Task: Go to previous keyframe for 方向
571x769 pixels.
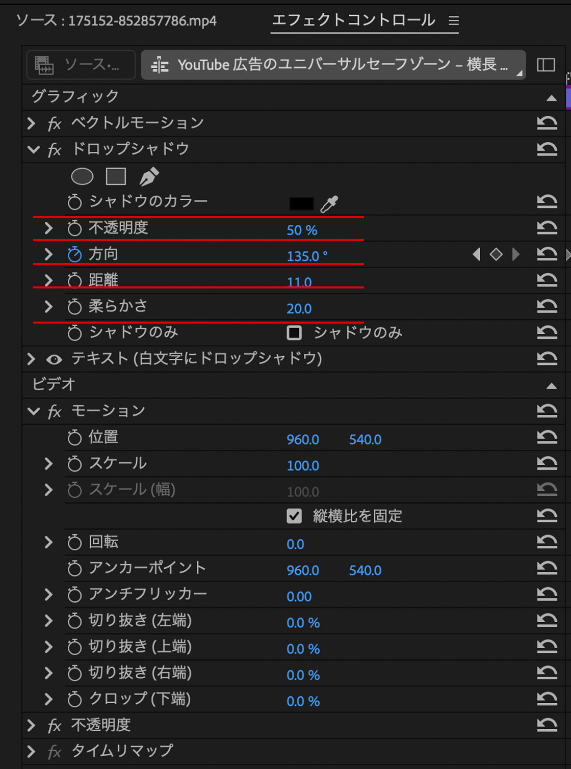Action: point(476,254)
